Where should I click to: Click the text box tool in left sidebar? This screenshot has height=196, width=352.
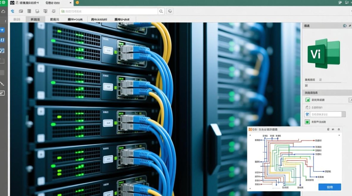pyautogui.click(x=2, y=93)
